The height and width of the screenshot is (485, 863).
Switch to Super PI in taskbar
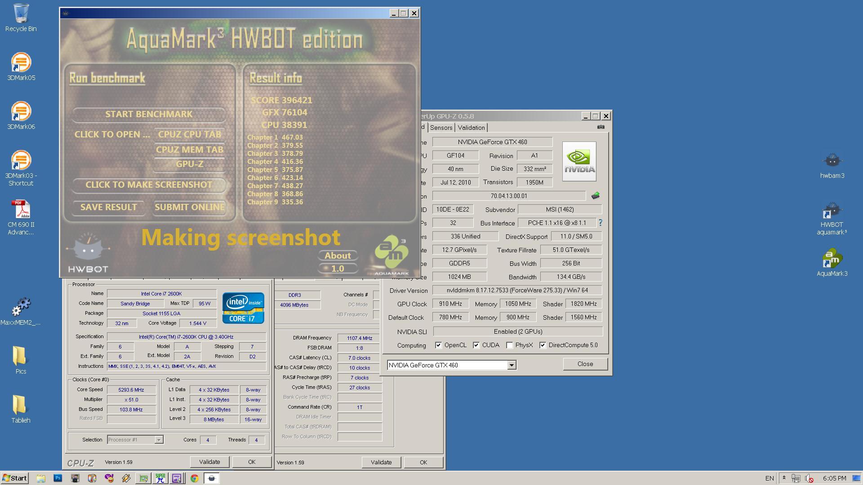click(160, 478)
